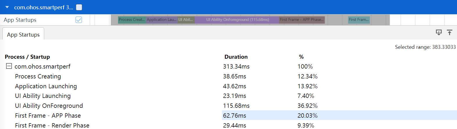This screenshot has height=129, width=457.
Task: Click the panel dock-down icon
Action: (439, 33)
